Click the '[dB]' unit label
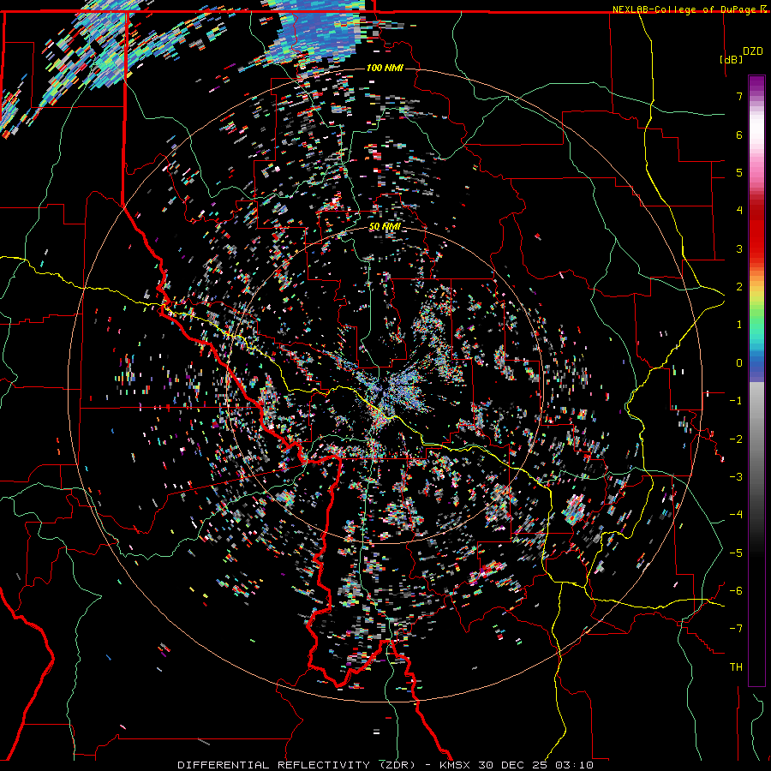 (732, 59)
